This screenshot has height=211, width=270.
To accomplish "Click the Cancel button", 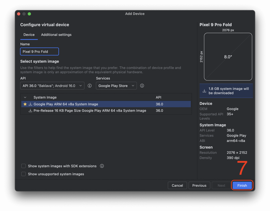I will pos(177,185).
